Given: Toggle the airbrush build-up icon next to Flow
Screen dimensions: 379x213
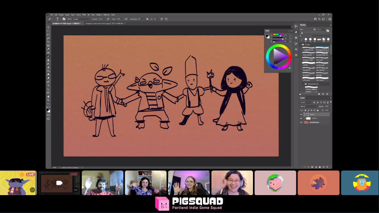Looking at the screenshot, I should coord(126,19).
